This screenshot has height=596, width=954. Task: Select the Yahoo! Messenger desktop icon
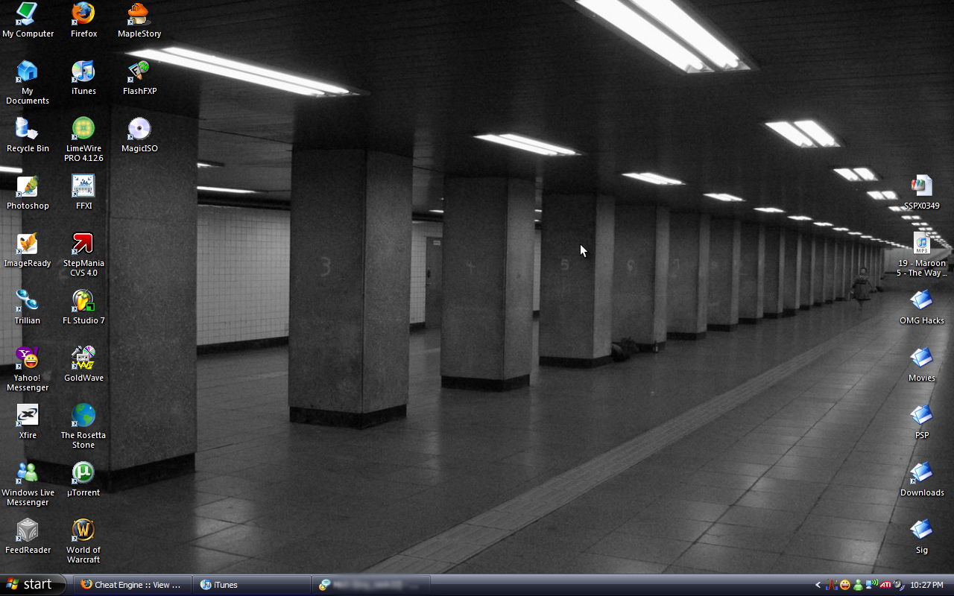(x=28, y=369)
